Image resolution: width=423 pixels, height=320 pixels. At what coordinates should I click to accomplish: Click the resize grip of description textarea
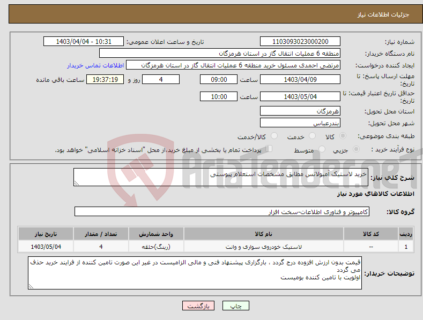(x=77, y=183)
